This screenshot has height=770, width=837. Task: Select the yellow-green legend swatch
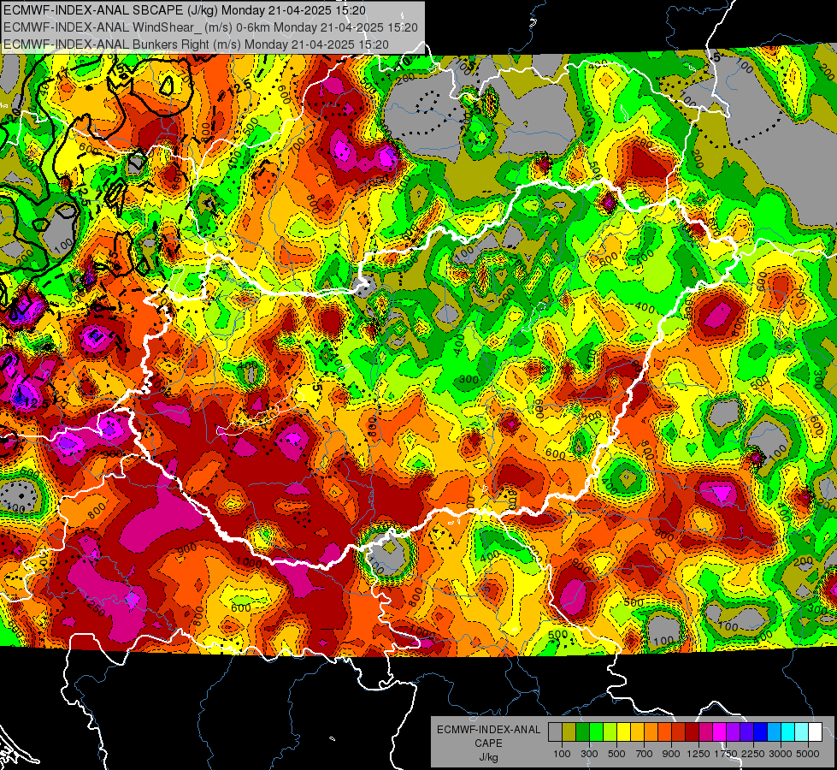(x=610, y=732)
